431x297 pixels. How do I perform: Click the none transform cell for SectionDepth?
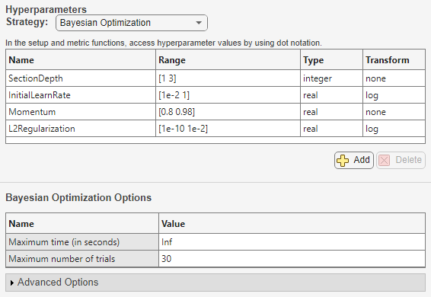point(394,78)
